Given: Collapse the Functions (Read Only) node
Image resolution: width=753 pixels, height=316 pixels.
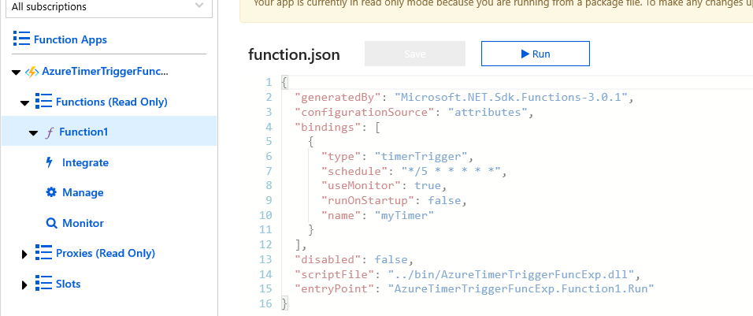Looking at the screenshot, I should tap(24, 102).
